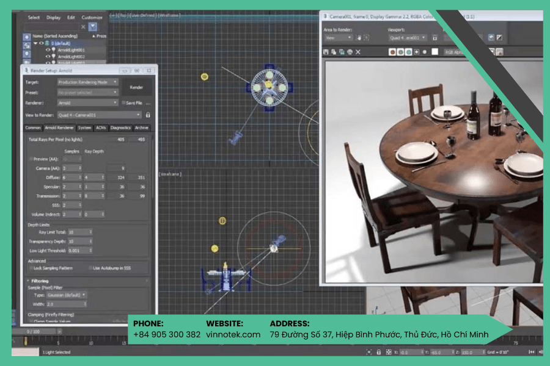Click the Ray Limit Total field
This screenshot has height=366, width=550.
click(80, 232)
